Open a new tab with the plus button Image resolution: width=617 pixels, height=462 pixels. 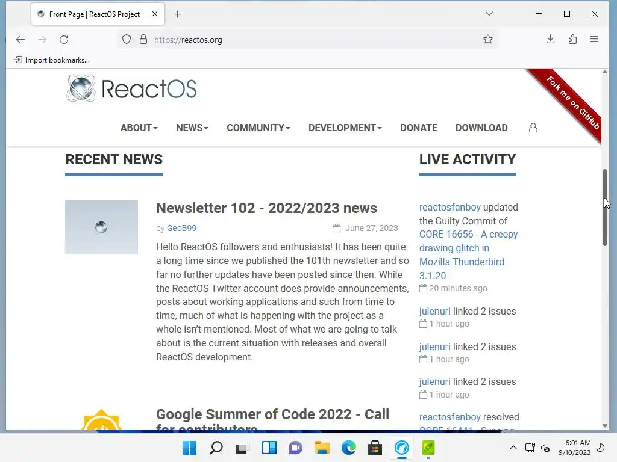pyautogui.click(x=178, y=14)
